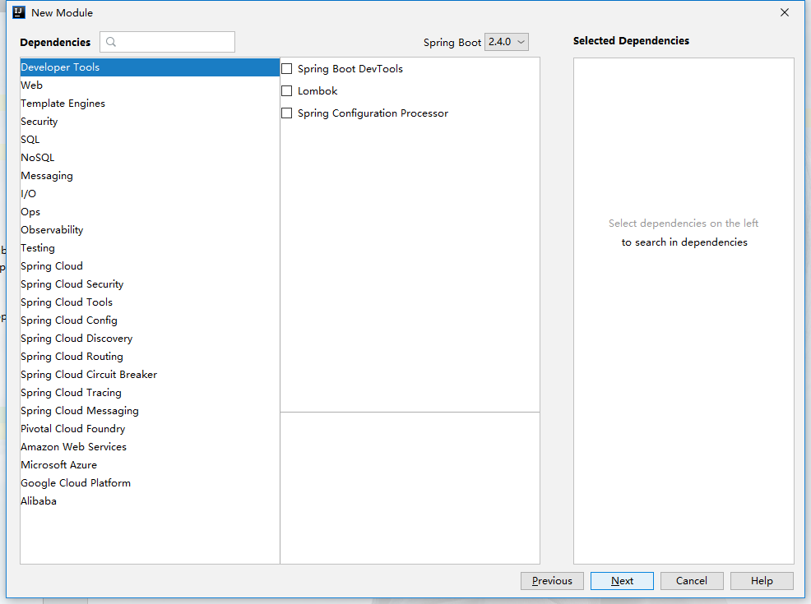The image size is (811, 604).
Task: Pick Spring Cloud Routing category
Action: coord(150,357)
